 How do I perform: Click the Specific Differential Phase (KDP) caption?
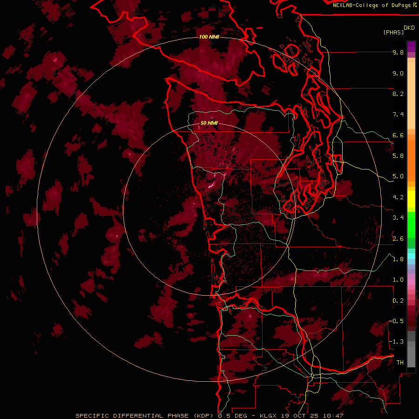[145, 416]
